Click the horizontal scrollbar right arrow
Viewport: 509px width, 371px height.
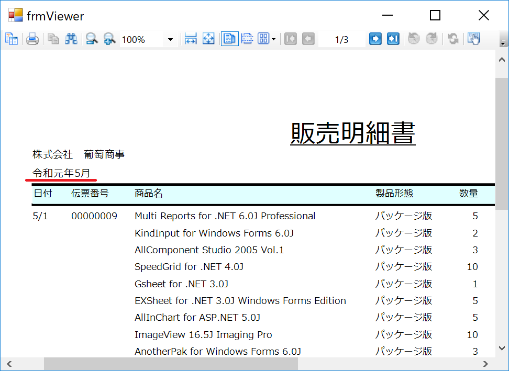pos(485,364)
